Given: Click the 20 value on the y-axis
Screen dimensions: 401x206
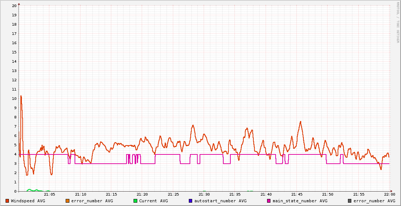Looking at the screenshot, I should pos(14,6).
